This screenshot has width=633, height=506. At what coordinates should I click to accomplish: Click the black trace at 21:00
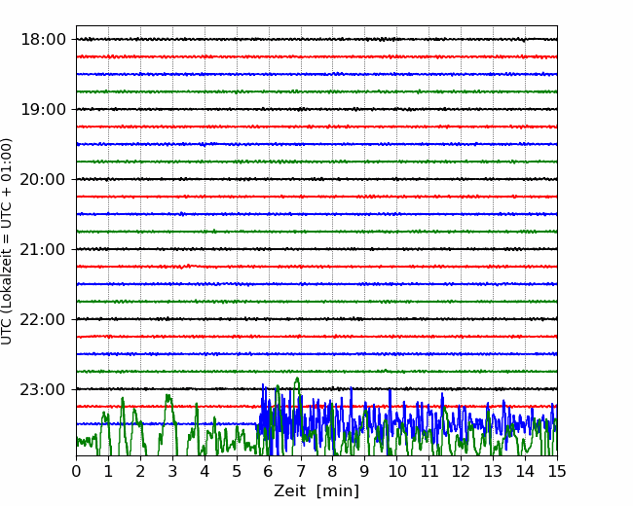316,249
